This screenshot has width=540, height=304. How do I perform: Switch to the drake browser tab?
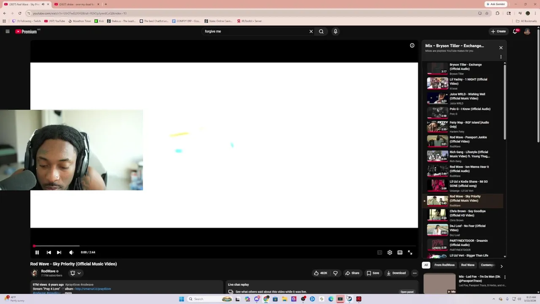[x=76, y=4]
